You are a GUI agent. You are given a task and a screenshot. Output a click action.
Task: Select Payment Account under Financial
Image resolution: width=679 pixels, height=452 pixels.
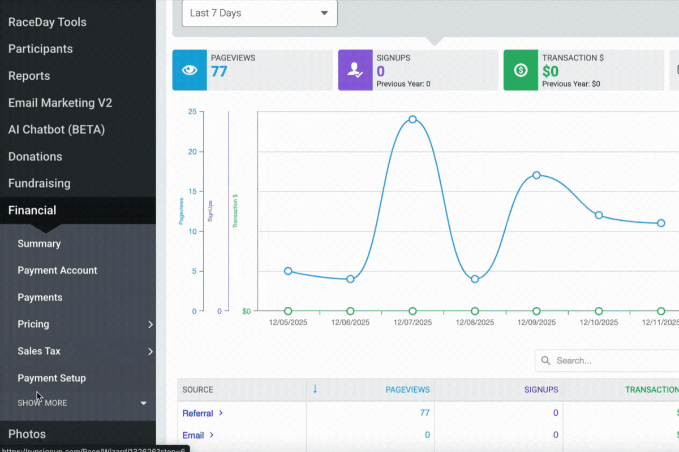pos(57,271)
